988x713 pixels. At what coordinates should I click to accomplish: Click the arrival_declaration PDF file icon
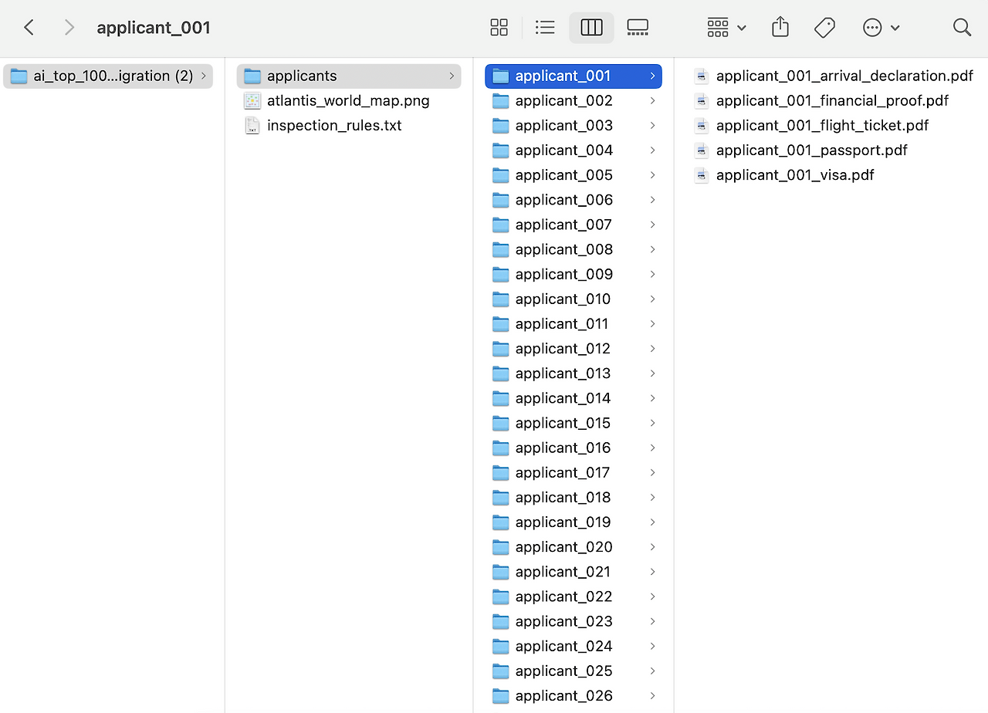[702, 76]
